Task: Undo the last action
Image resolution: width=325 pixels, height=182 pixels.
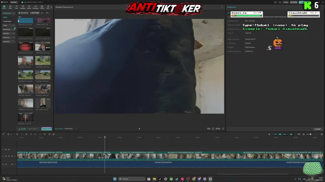Action: click(x=17, y=134)
